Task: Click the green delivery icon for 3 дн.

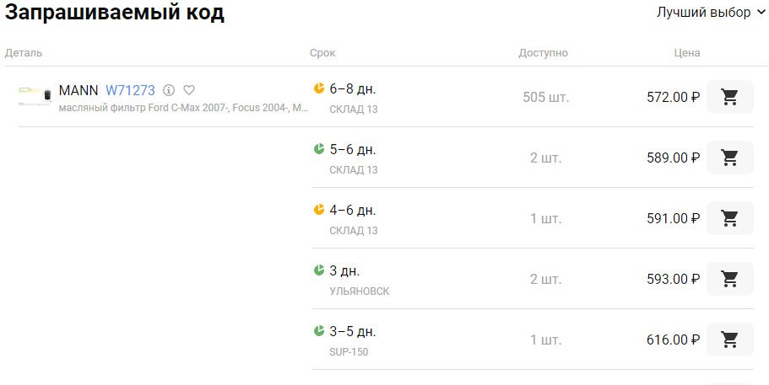Action: click(319, 270)
